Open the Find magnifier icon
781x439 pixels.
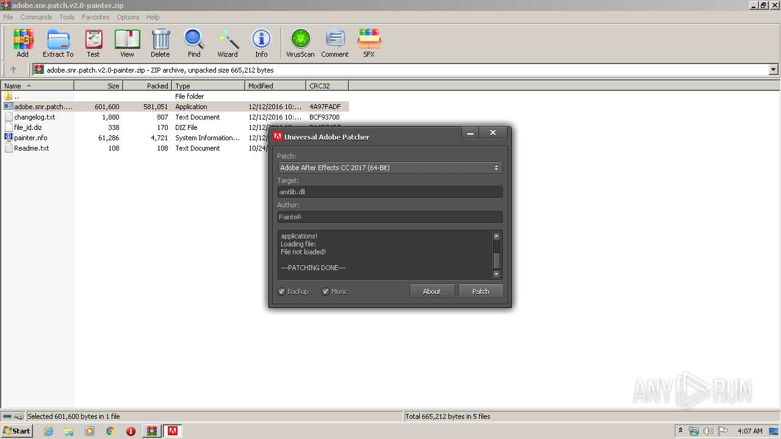tap(194, 43)
